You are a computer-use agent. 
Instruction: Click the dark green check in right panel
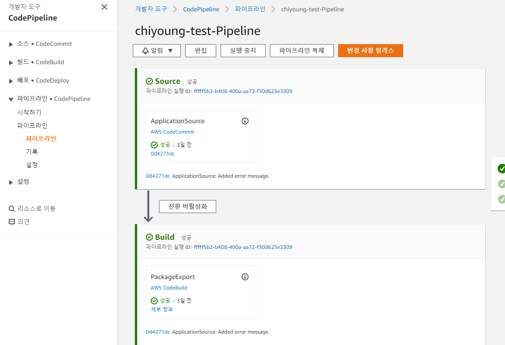[502, 169]
